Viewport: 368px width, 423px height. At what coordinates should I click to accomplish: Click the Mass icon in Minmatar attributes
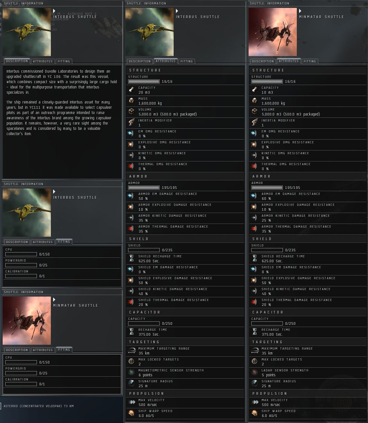(255, 100)
